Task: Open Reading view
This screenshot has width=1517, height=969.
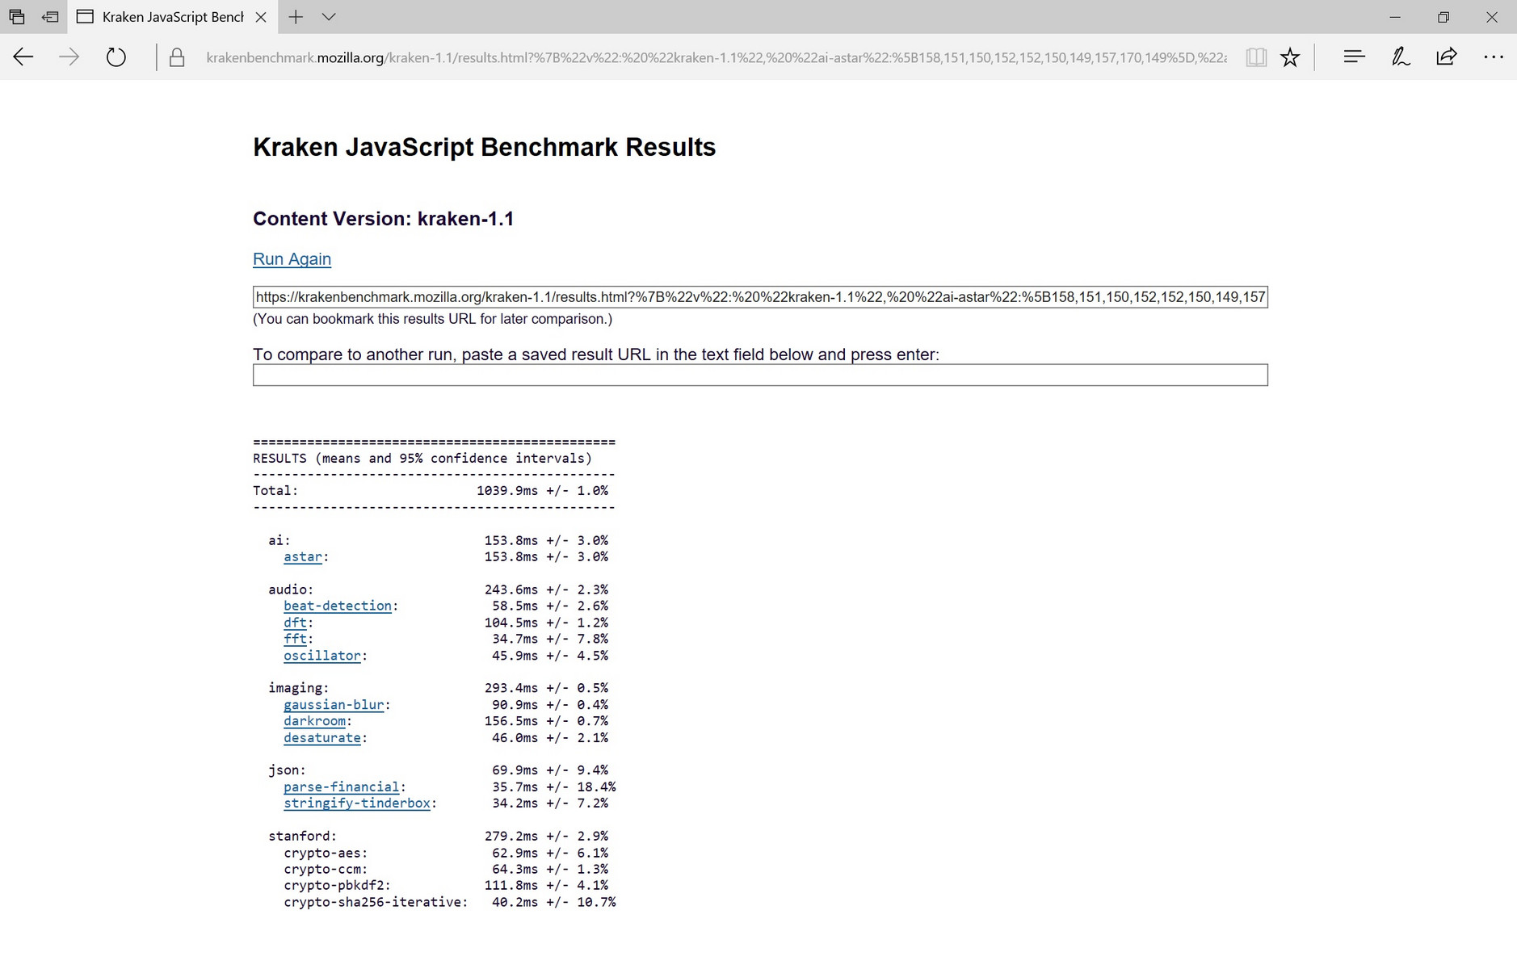Action: point(1256,57)
